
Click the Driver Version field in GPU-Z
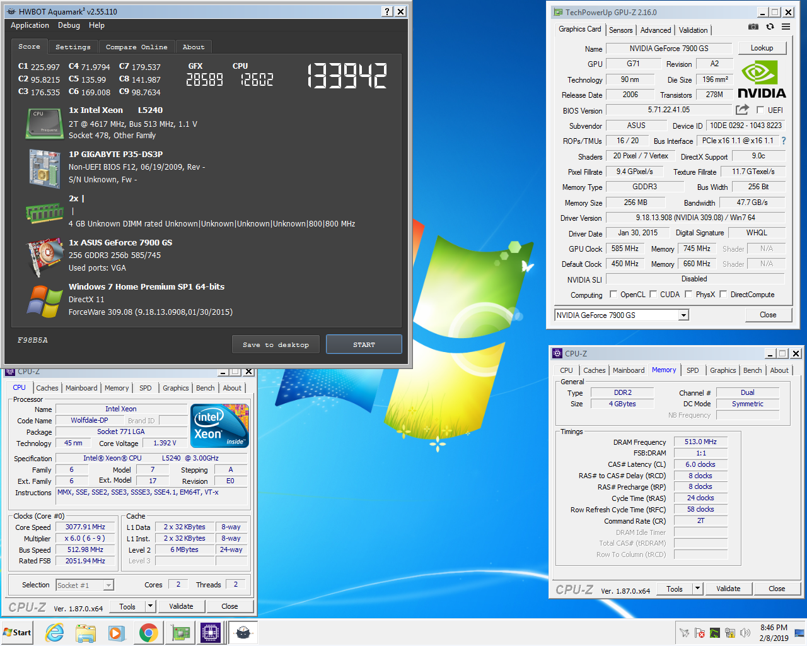pos(695,218)
